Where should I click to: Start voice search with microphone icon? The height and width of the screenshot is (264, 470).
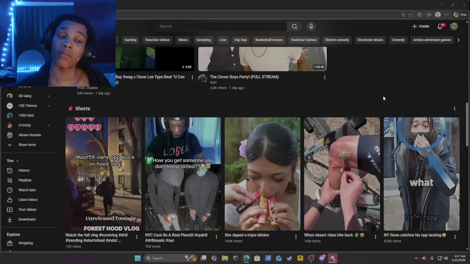(311, 26)
